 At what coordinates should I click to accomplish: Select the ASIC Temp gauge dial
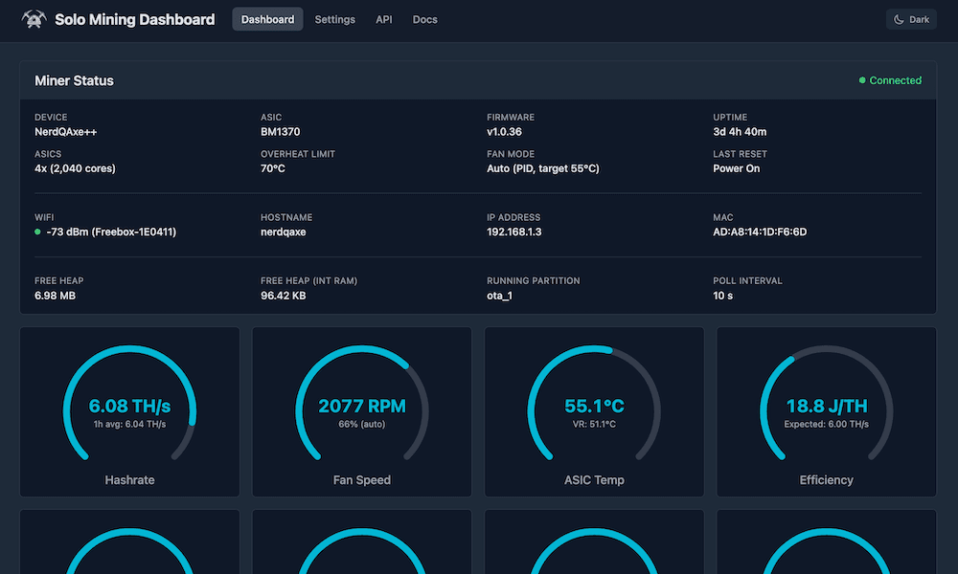tap(594, 407)
